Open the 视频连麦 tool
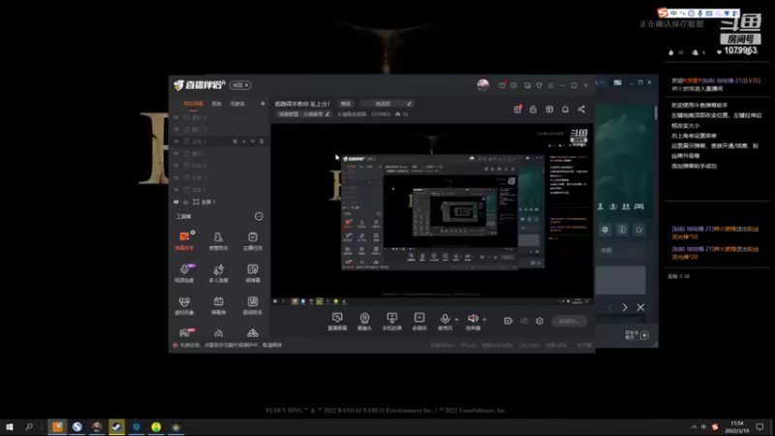Image resolution: width=775 pixels, height=436 pixels. pyautogui.click(x=184, y=273)
